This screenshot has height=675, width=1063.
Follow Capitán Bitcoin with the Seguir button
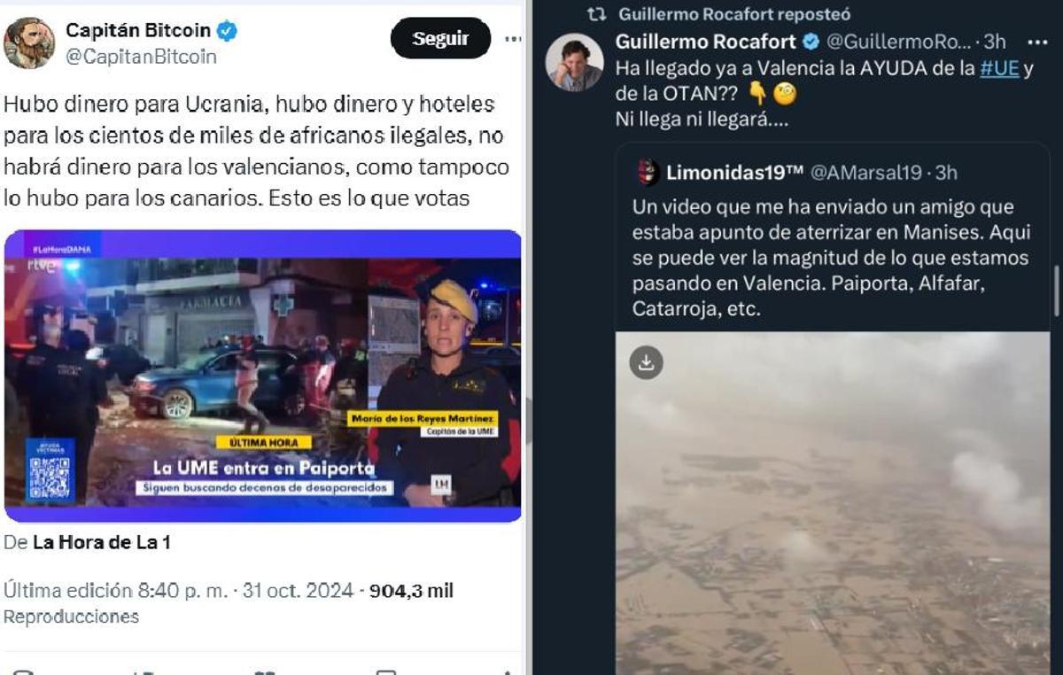coord(440,38)
